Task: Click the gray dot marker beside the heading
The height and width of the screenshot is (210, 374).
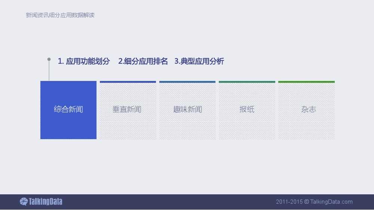Action: tap(49, 59)
